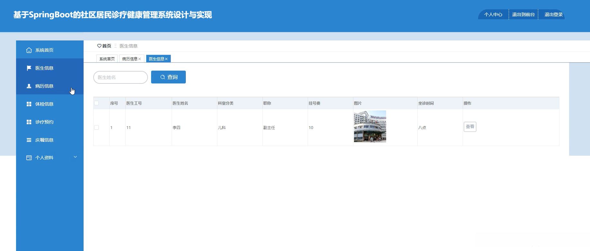Image resolution: width=590 pixels, height=251 pixels.
Task: Open 病历信息 using its sidebar person icon
Action: tap(29, 86)
